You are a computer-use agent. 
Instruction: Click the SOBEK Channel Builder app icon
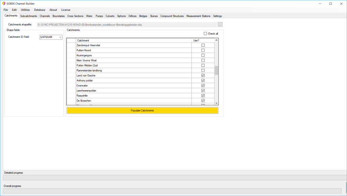tap(4, 3)
